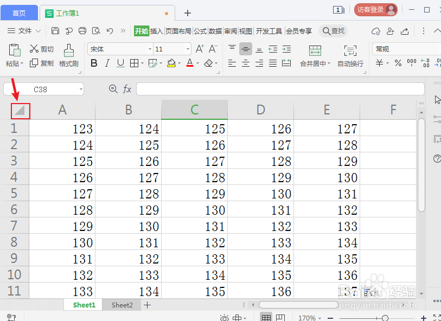Apply red font color A swatch
Screen dimensions: 441x321
[x=190, y=63]
